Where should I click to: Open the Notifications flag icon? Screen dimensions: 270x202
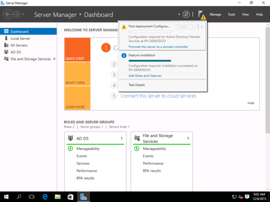pos(201,14)
